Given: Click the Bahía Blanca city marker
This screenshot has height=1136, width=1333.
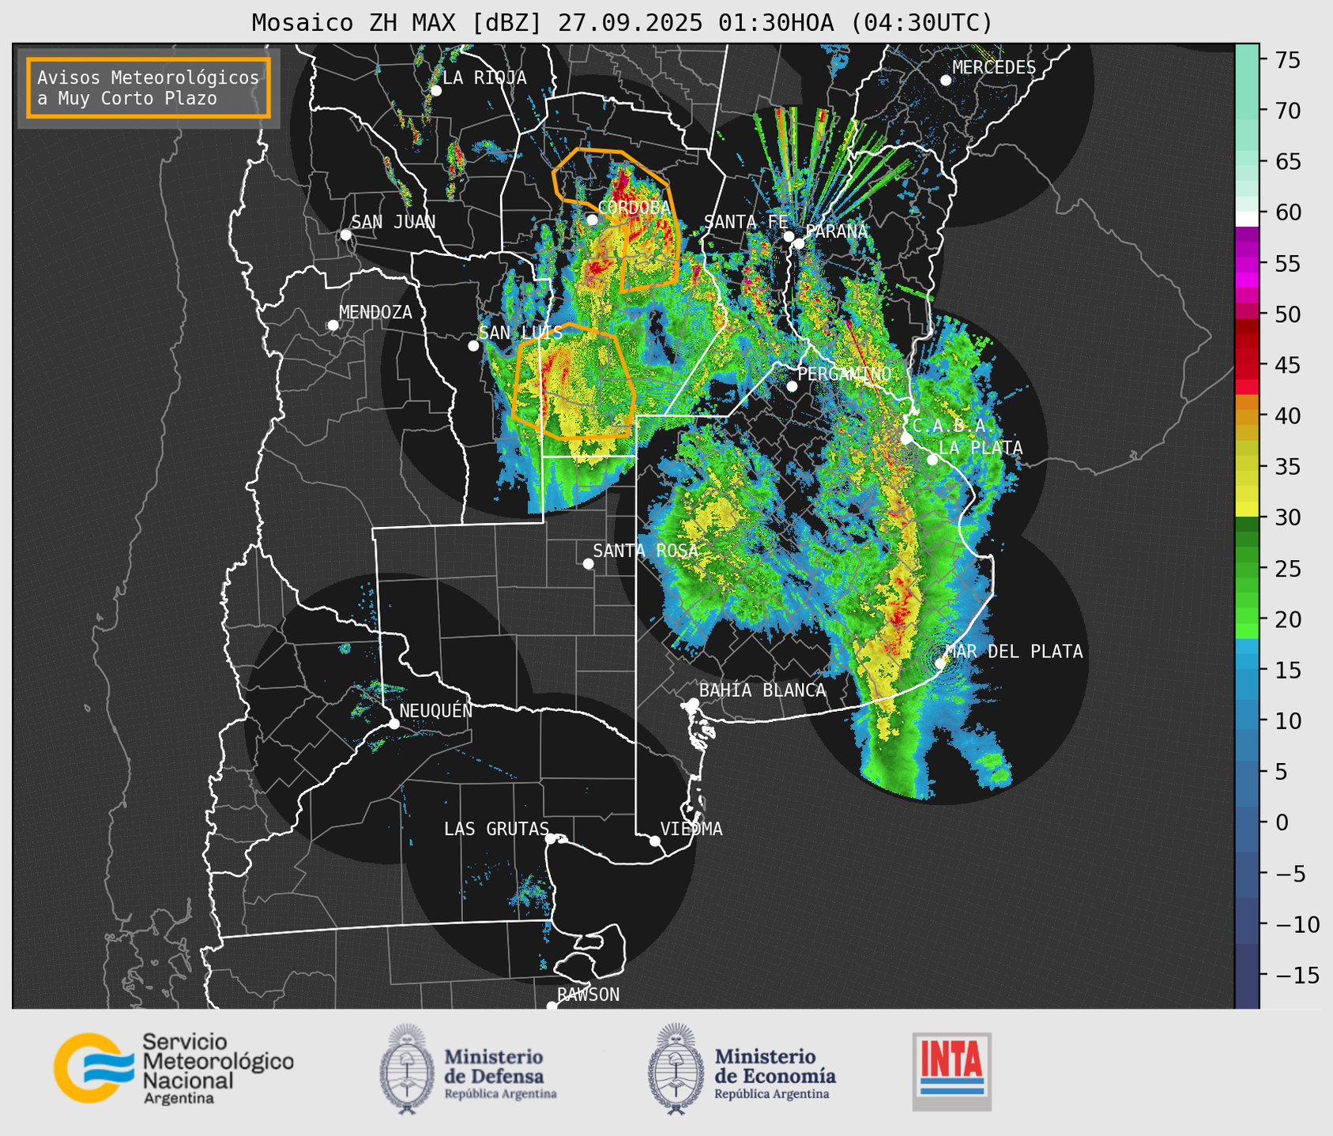Looking at the screenshot, I should tap(693, 703).
